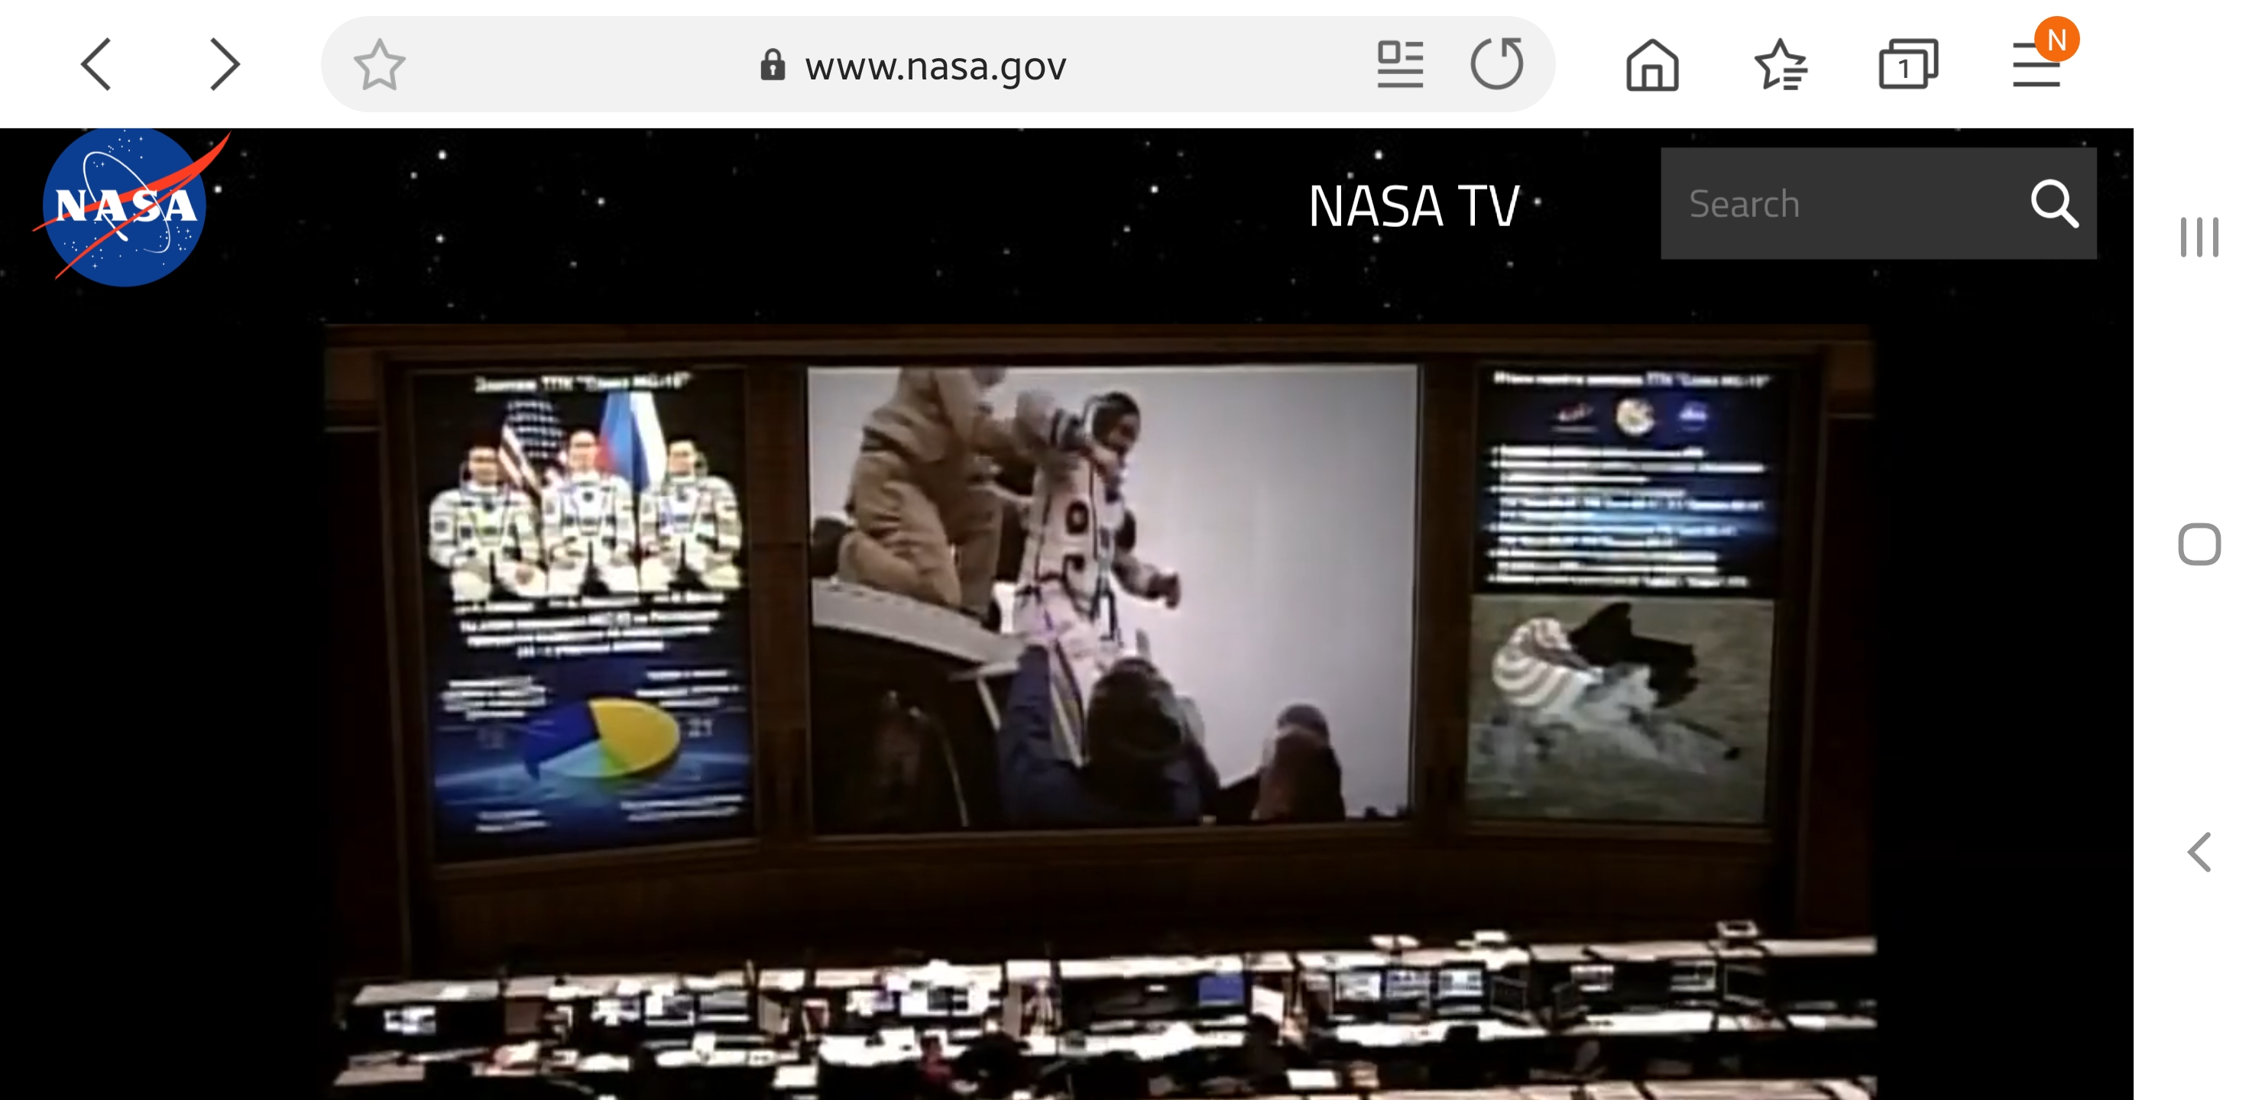
Task: Tap the lock icon beside the URL
Action: click(772, 66)
